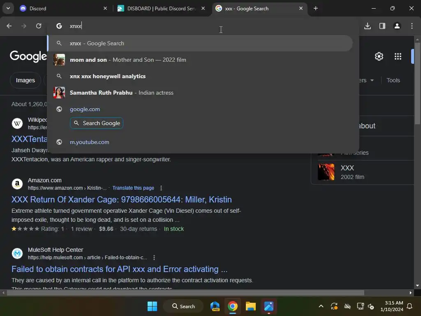Choose the first 'Google Search' suggestion row
This screenshot has width=421, height=316.
tap(200, 43)
